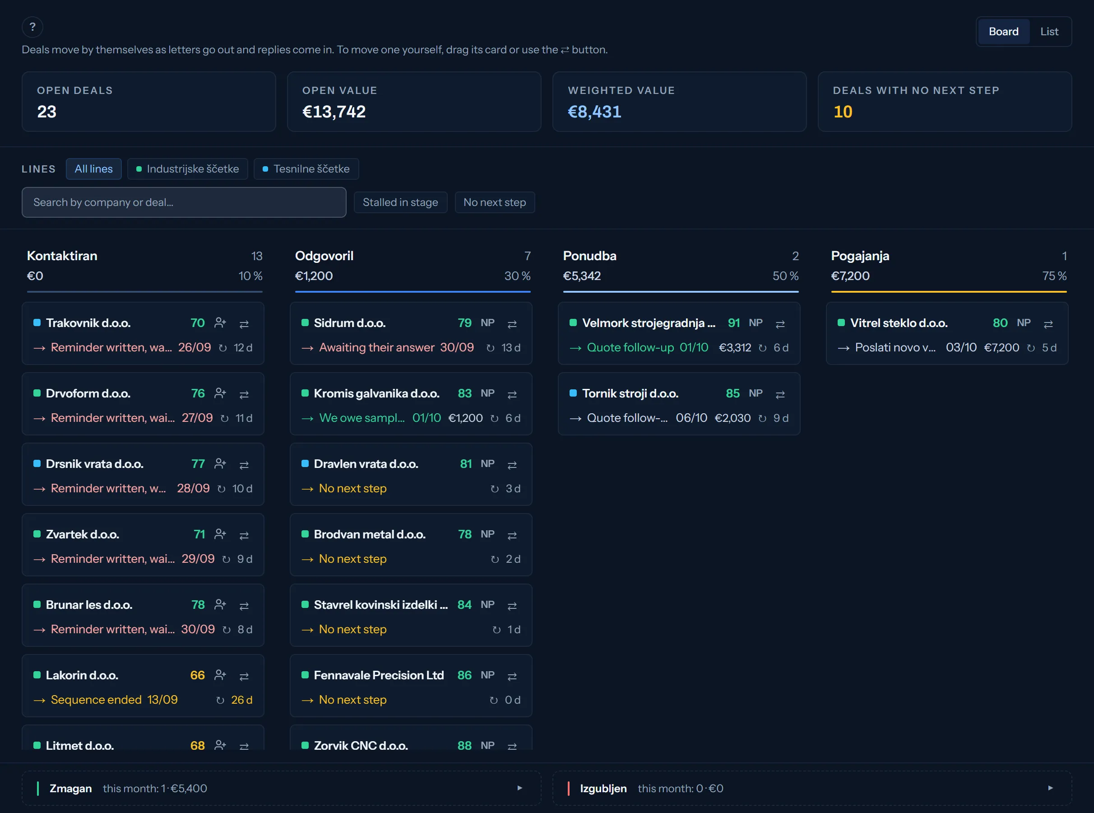The width and height of the screenshot is (1094, 813).
Task: Expand the Izgubljen lost deals section
Action: tap(812, 788)
